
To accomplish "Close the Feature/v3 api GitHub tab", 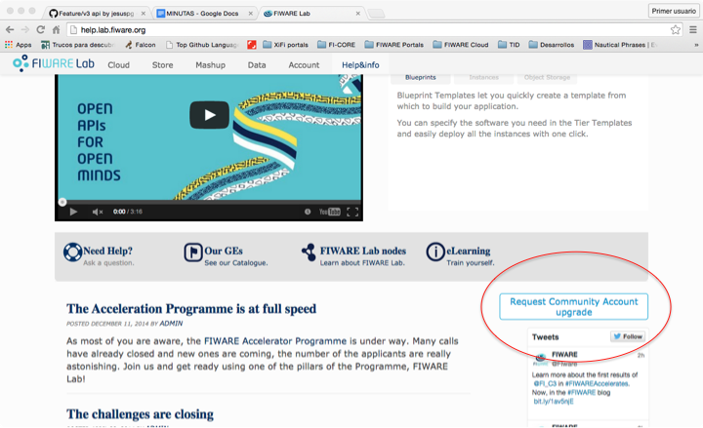I will [x=143, y=14].
